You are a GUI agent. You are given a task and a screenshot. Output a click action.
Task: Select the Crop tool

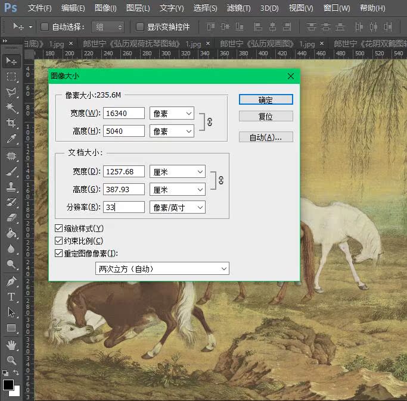11,123
